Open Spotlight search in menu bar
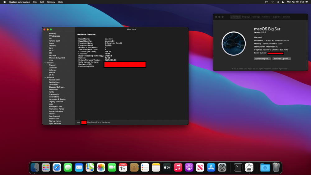This screenshot has width=311, height=175. 278,2
